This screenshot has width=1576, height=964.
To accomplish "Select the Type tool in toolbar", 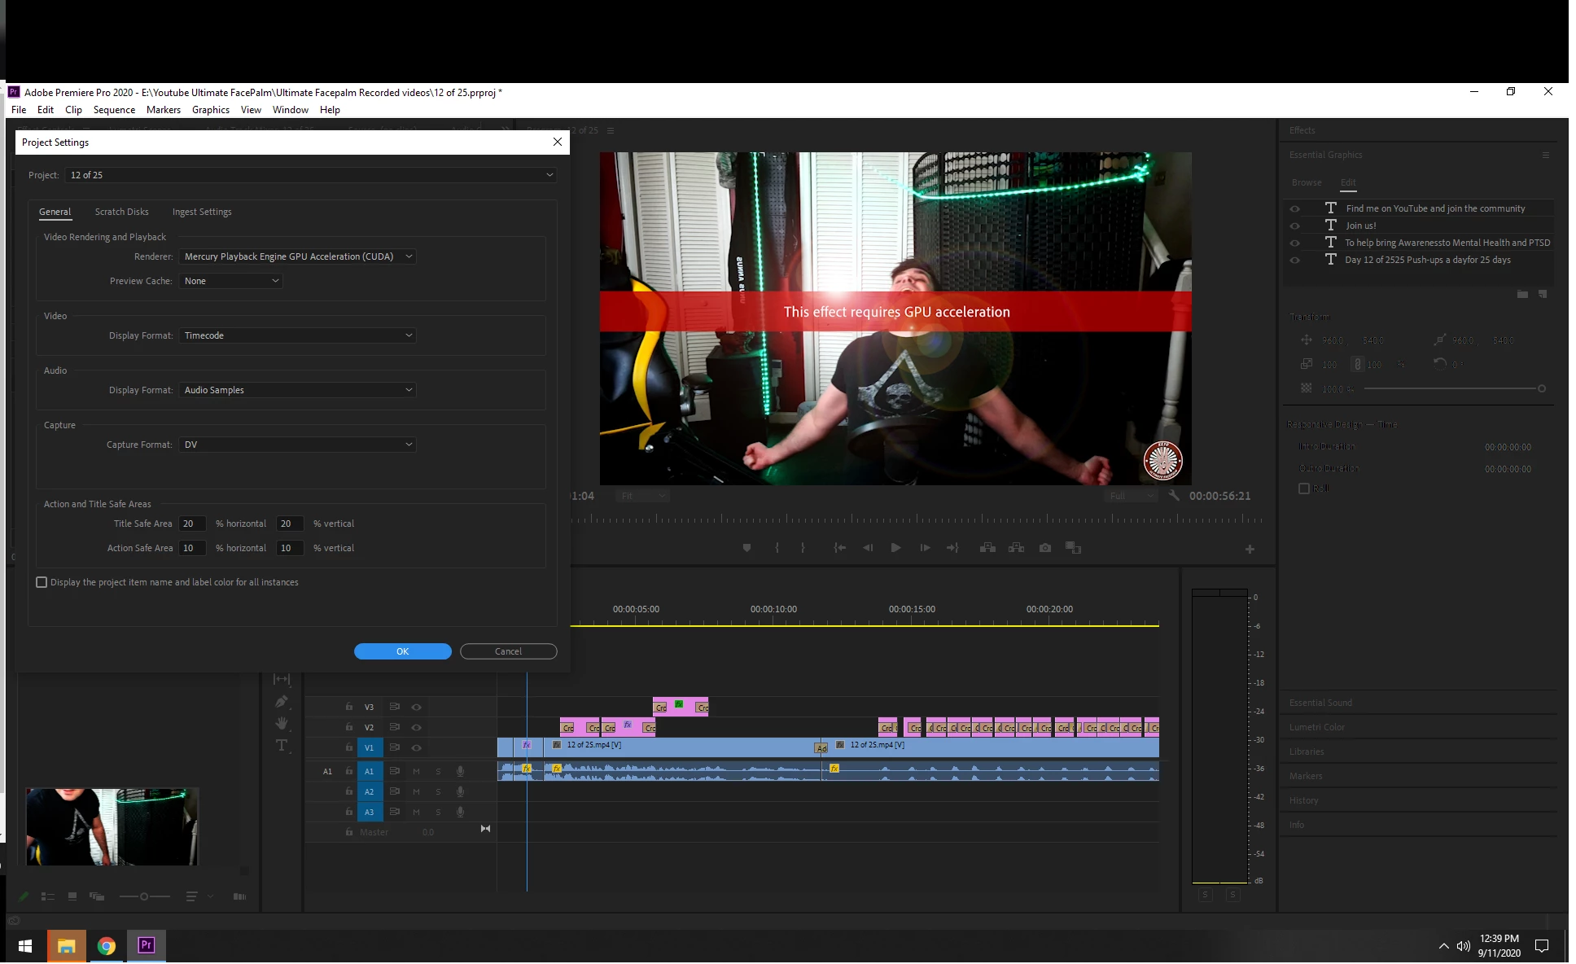I will 282,746.
